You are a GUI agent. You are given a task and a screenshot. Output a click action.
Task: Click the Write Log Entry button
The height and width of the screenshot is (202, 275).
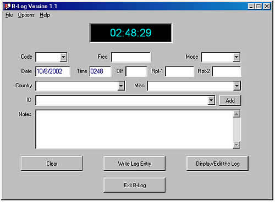click(135, 164)
